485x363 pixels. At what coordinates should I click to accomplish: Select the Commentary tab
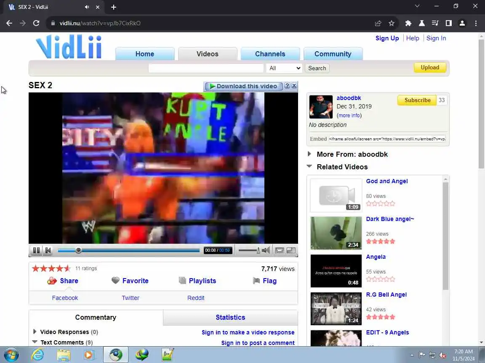point(96,317)
